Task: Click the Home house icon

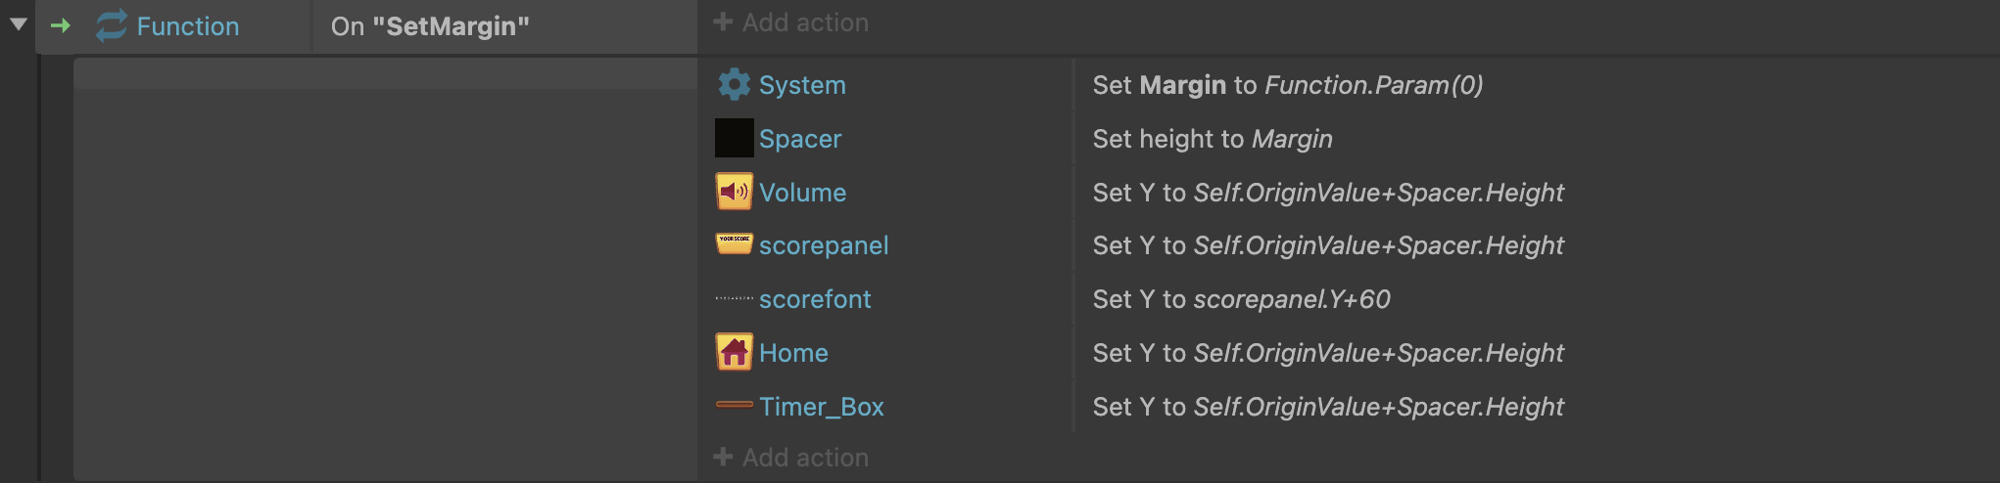Action: tap(734, 353)
